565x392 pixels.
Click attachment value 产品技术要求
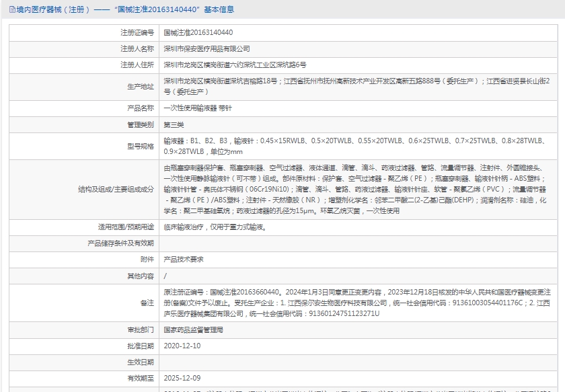tap(183, 260)
